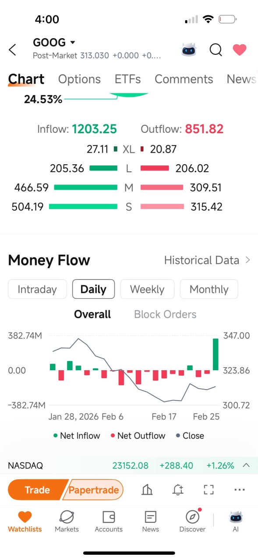Tap the fullscreen expand frame icon
This screenshot has width=258, height=560.
click(209, 490)
